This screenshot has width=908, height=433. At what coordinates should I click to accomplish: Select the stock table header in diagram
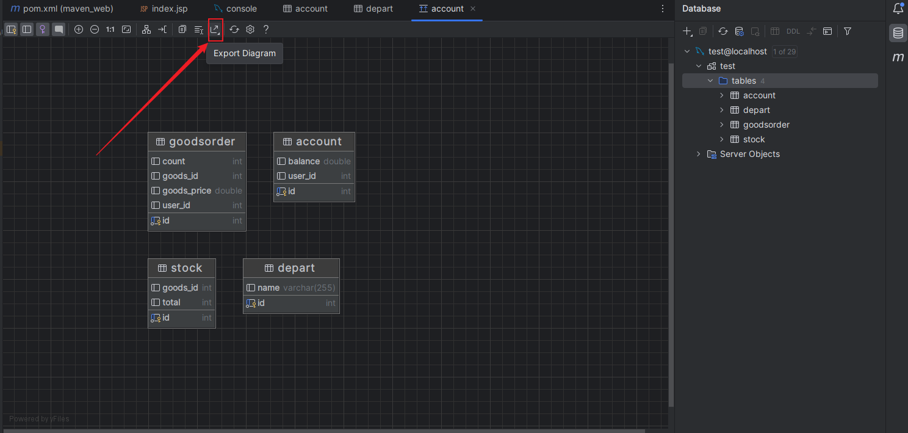click(182, 268)
